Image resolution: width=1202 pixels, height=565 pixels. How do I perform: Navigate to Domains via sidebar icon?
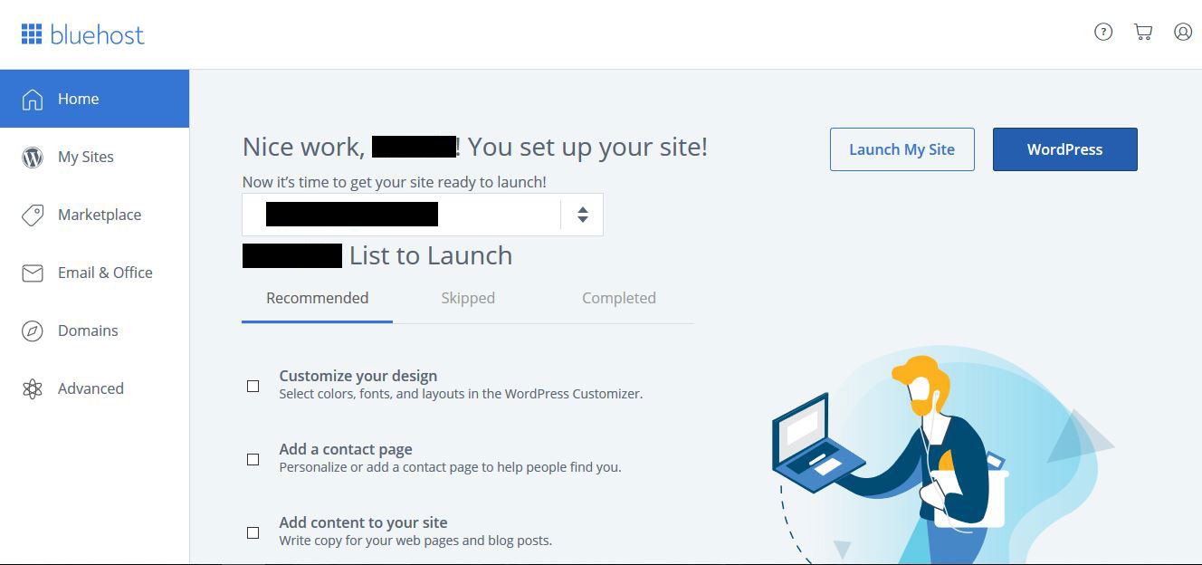pyautogui.click(x=33, y=330)
